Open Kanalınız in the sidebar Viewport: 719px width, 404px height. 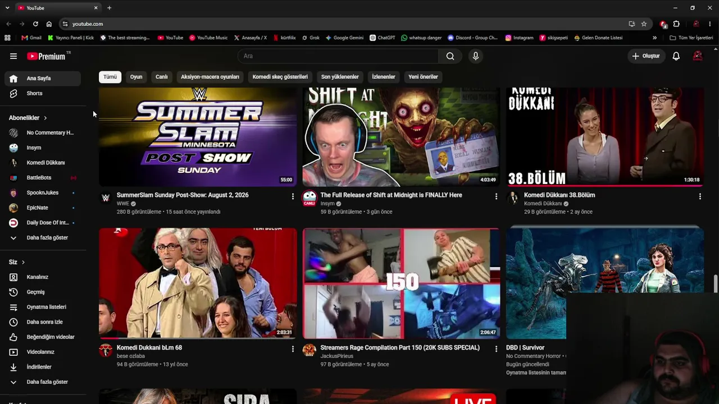(x=43, y=277)
